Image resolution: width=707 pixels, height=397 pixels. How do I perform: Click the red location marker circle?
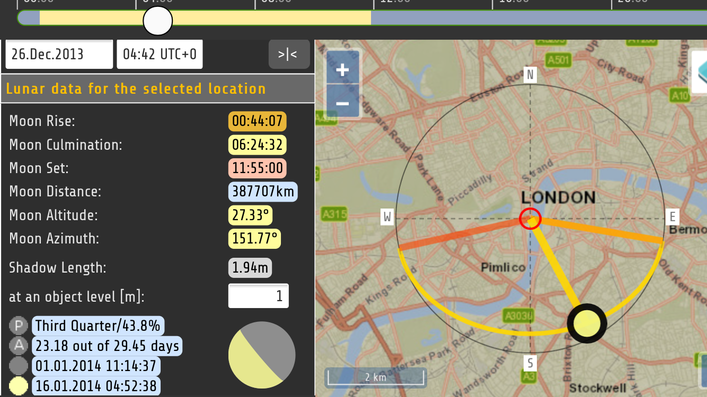click(529, 218)
